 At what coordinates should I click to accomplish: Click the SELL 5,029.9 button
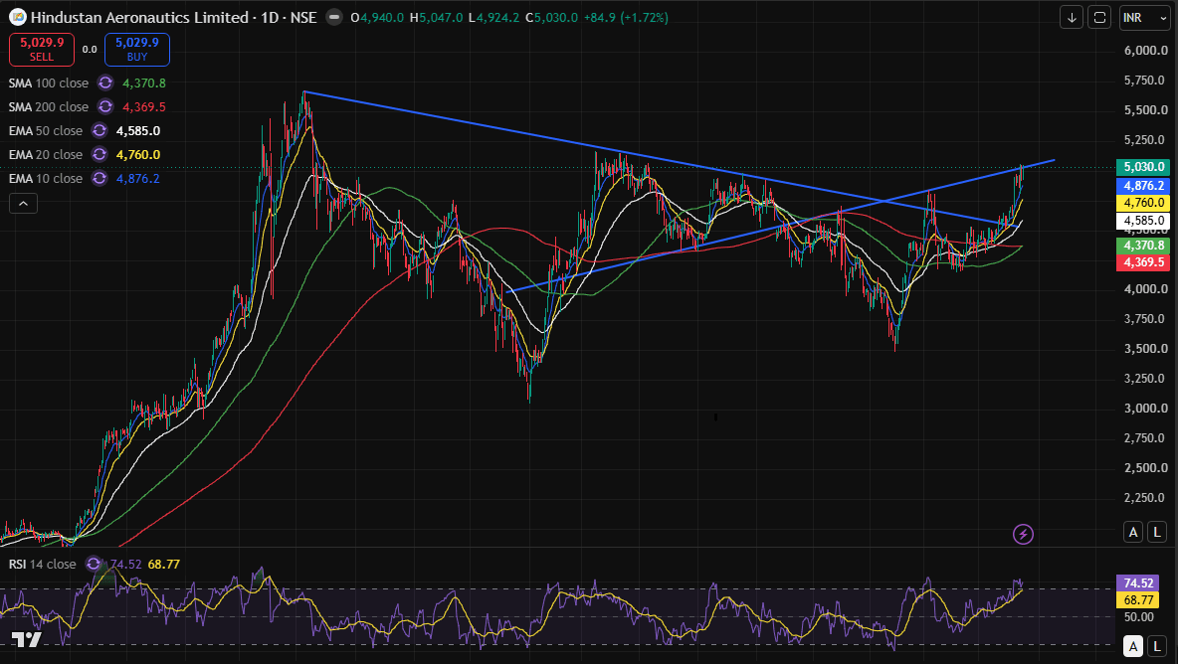point(42,50)
